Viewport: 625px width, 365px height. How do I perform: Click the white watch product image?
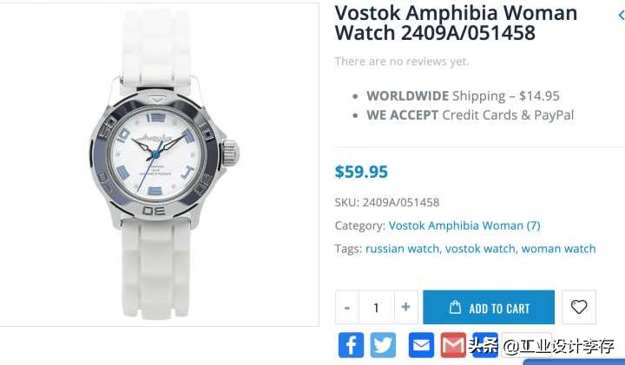[x=159, y=165]
